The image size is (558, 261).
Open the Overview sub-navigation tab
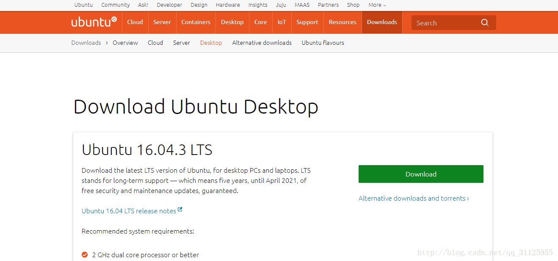coord(125,43)
